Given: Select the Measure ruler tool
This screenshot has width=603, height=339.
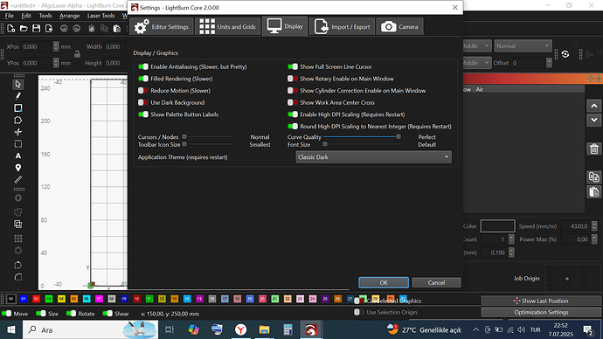Looking at the screenshot, I should (x=17, y=179).
